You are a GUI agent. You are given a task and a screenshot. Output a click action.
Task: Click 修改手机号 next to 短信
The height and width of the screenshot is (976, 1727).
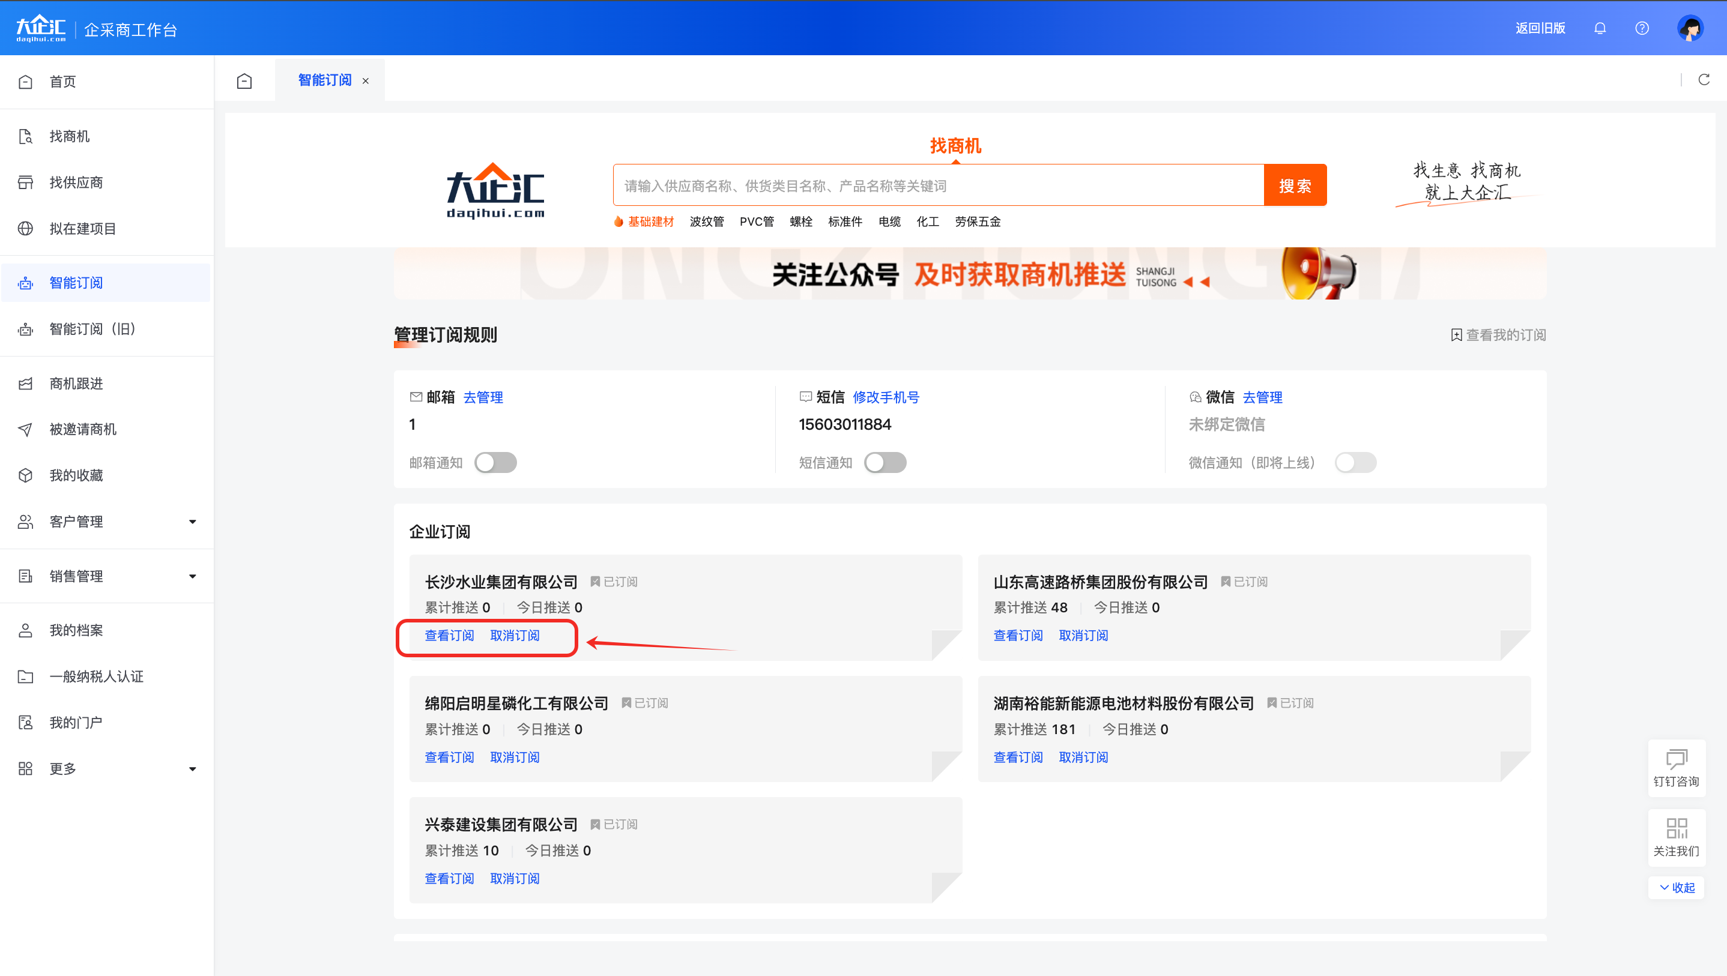(886, 397)
